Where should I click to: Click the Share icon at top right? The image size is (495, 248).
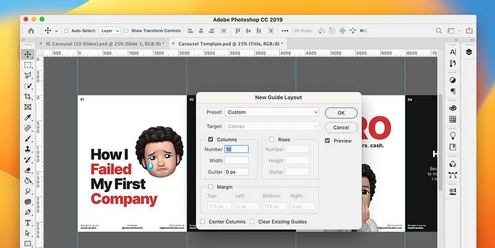[x=469, y=31]
